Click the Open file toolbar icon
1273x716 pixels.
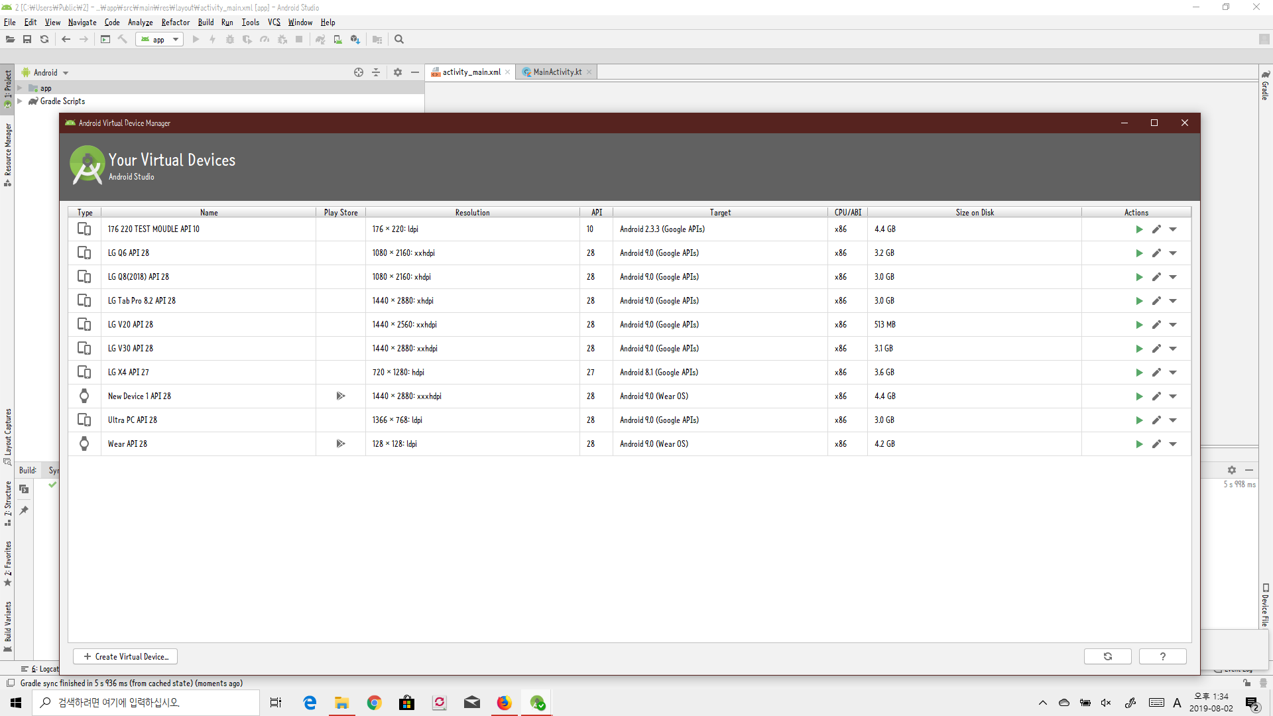pos(10,40)
